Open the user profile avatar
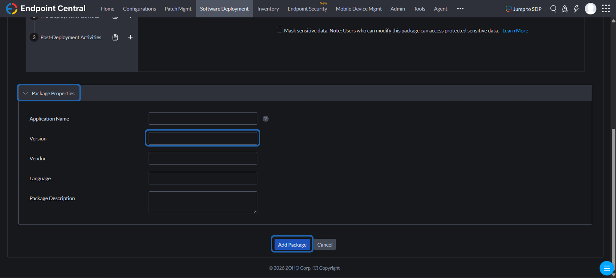Viewport: 616px width, 278px height. coord(590,9)
